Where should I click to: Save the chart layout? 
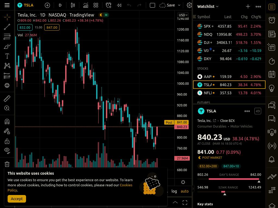point(167,5)
